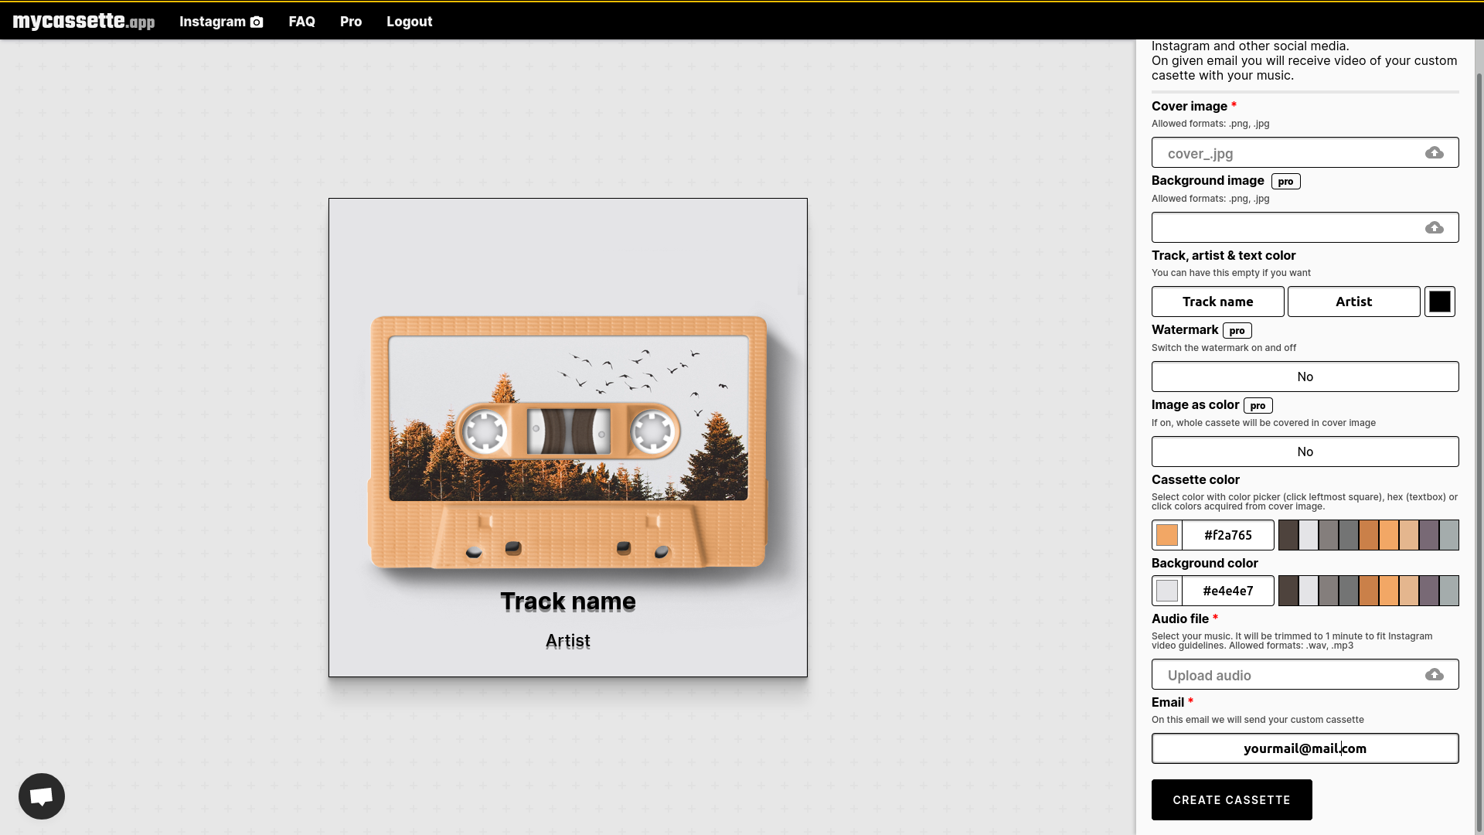Click the FAQ menu item
Image resolution: width=1484 pixels, height=835 pixels.
301,22
